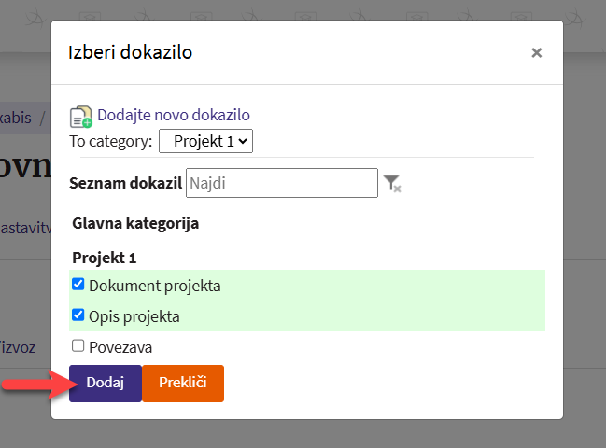Click the Dokument projekta label text
Image resolution: width=606 pixels, height=448 pixels.
click(155, 286)
